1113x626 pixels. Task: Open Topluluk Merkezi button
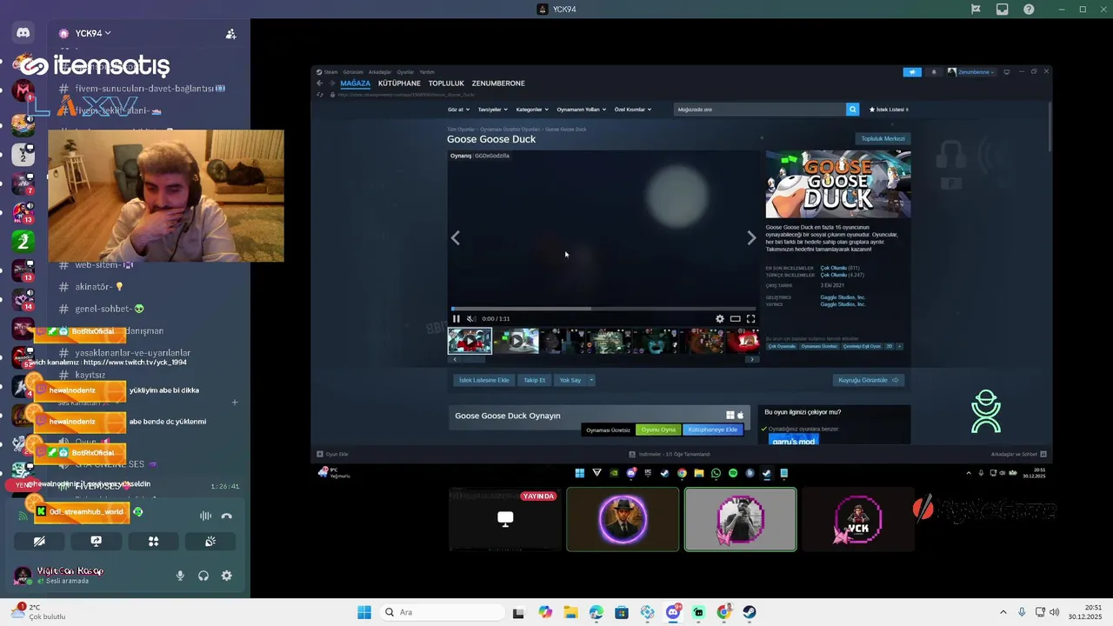tap(883, 138)
